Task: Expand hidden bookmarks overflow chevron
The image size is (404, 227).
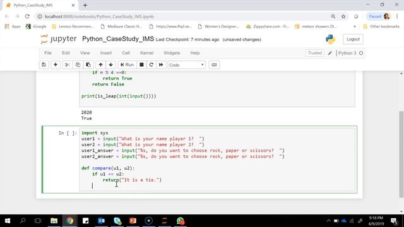Action: point(355,26)
